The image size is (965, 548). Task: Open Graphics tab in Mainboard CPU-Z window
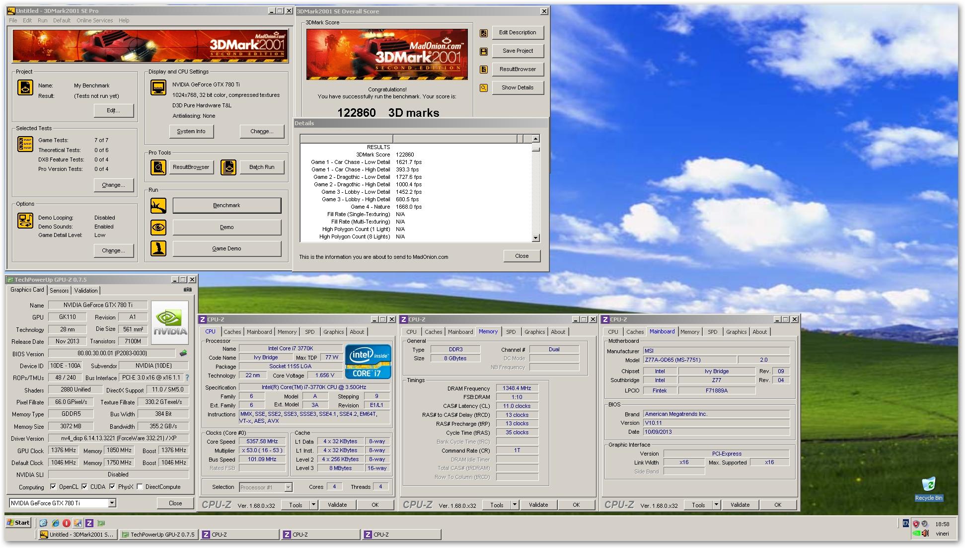point(736,332)
